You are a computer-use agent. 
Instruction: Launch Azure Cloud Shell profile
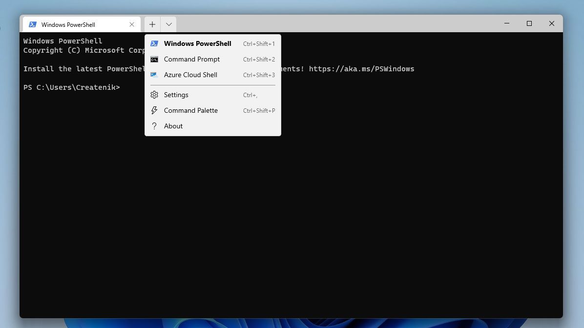[x=213, y=75]
